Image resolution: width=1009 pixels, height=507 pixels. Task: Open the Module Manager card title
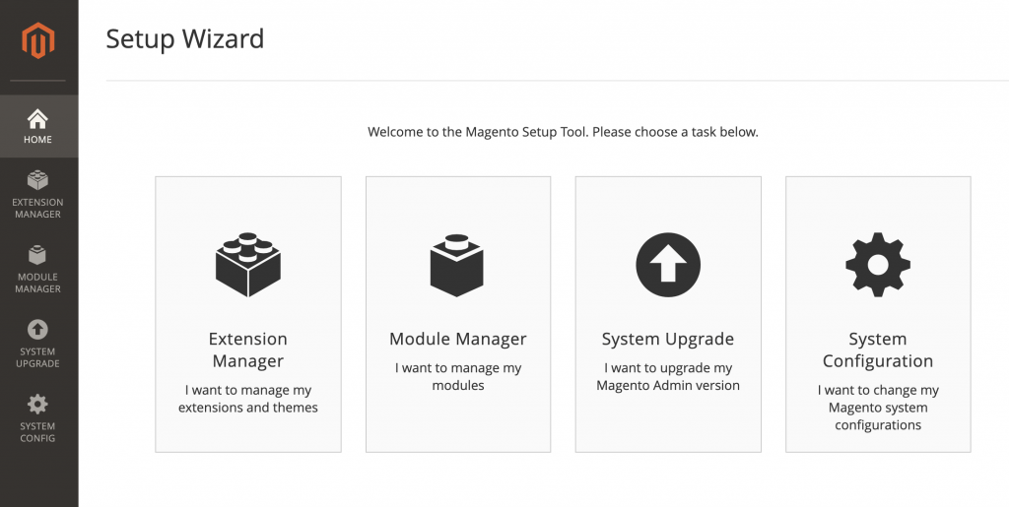click(x=457, y=339)
